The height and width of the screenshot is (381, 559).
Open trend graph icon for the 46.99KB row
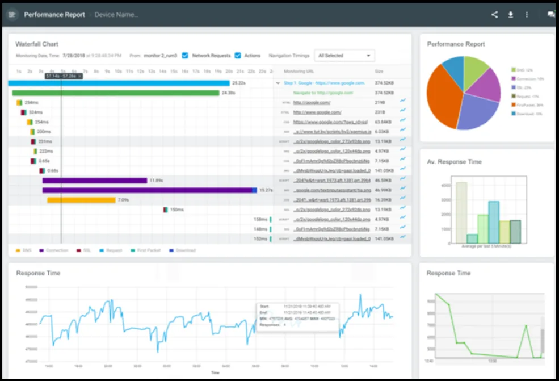(402, 188)
